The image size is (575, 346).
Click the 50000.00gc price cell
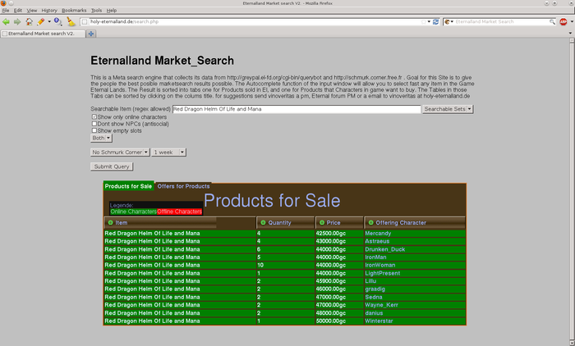pos(338,321)
